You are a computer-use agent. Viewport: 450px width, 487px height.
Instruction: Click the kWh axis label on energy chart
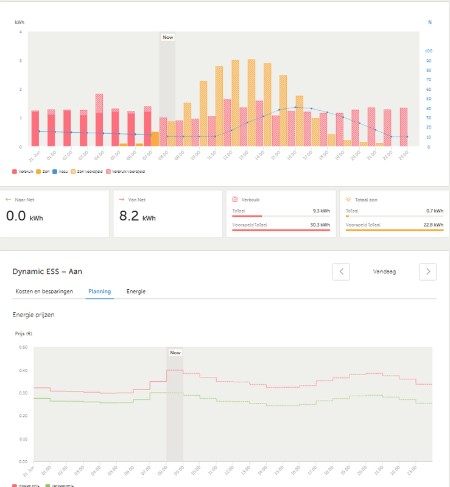(19, 22)
